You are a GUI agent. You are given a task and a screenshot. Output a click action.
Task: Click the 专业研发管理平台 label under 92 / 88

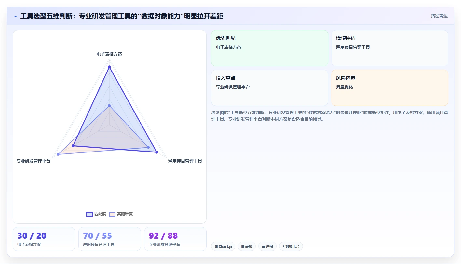(164, 244)
